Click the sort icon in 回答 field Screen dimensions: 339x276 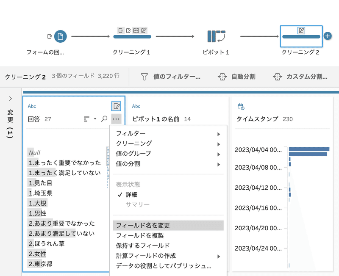pyautogui.click(x=87, y=119)
